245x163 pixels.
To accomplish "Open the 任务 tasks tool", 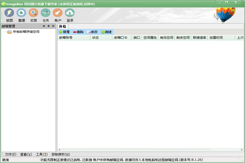I will (x=46, y=15).
